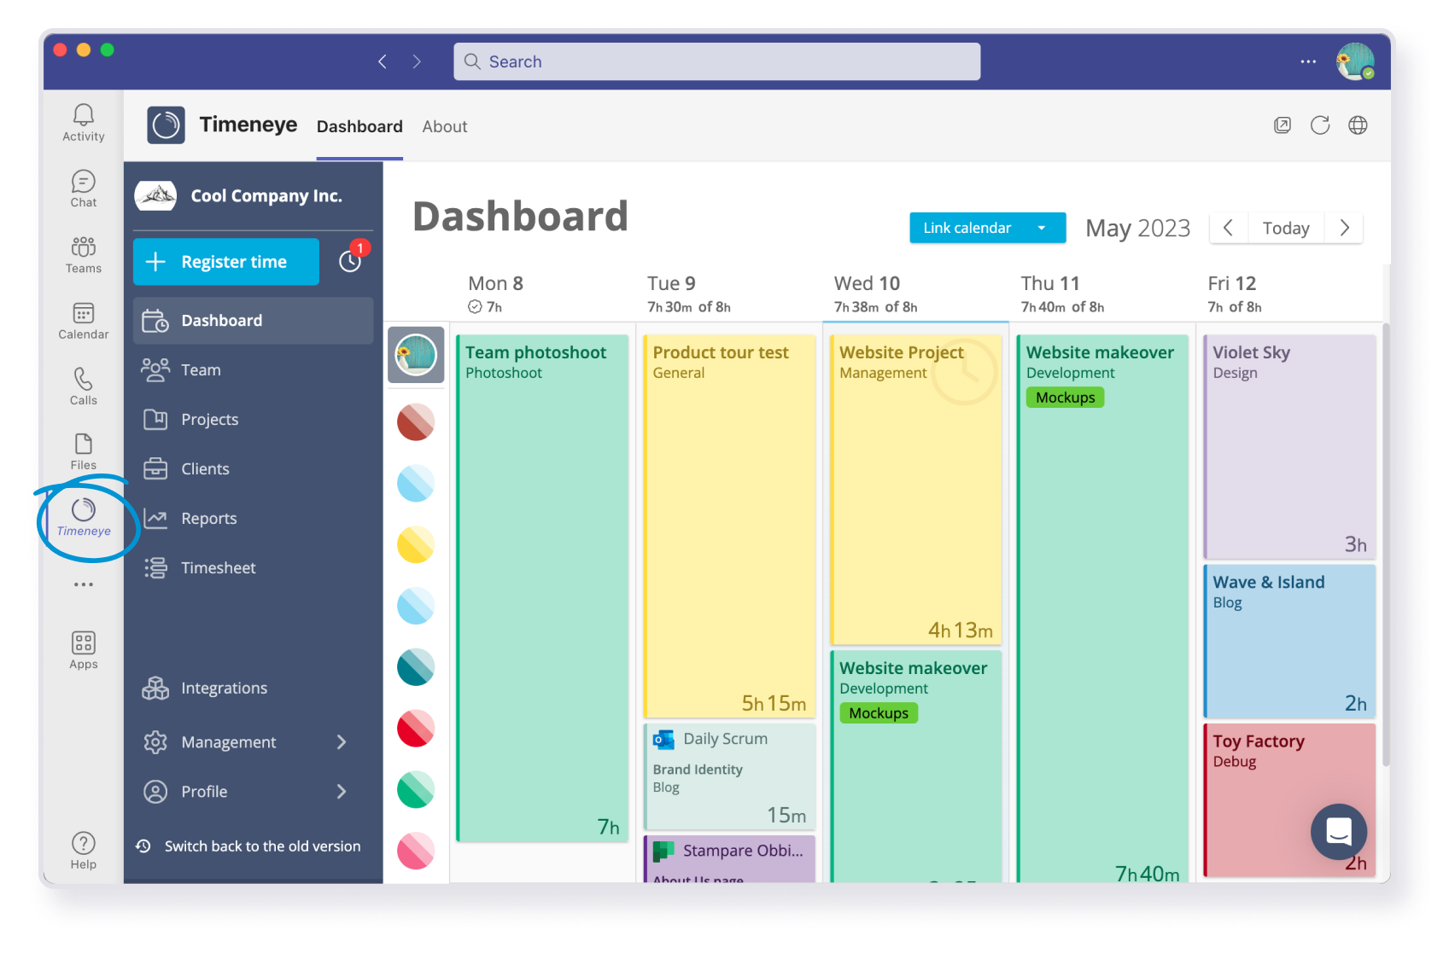1455x953 pixels.
Task: Jump to Today
Action: pos(1286,228)
